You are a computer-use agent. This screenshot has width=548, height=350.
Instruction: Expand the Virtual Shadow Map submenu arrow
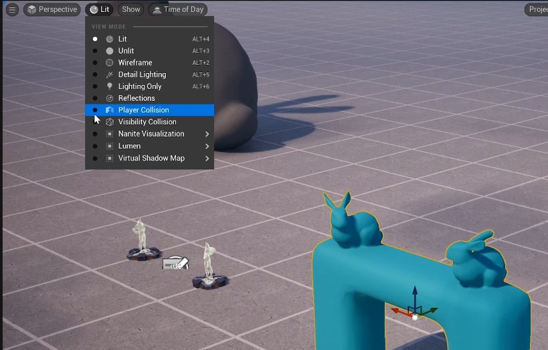coord(207,159)
